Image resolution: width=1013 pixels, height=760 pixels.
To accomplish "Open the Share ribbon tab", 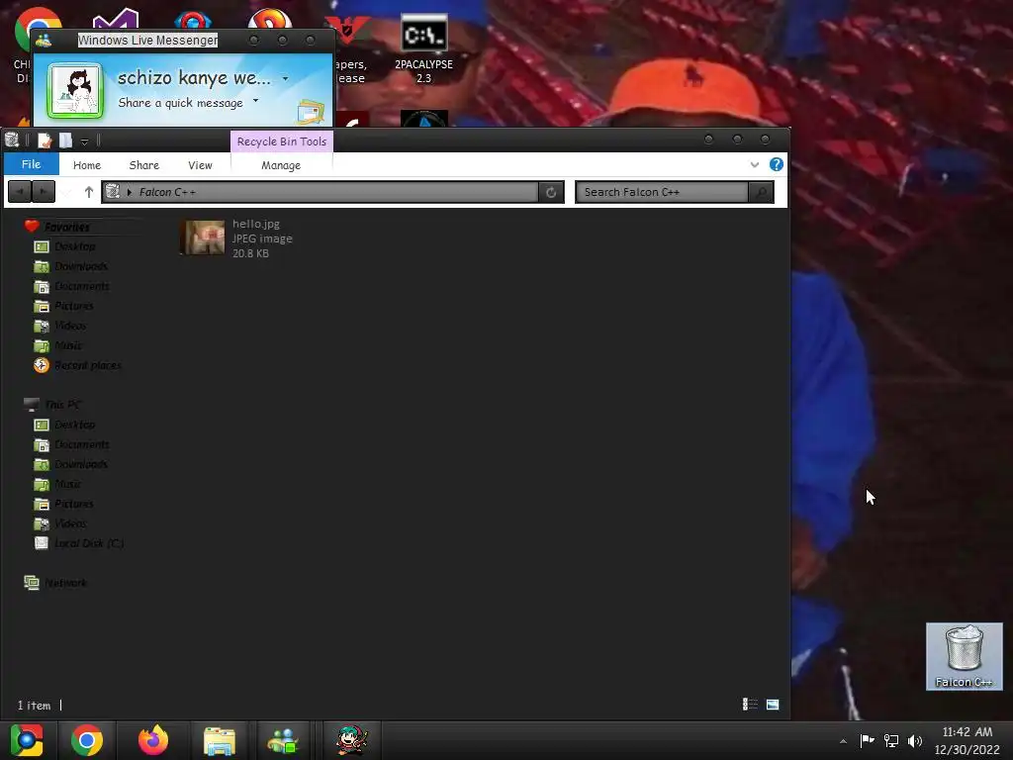I will point(144,165).
